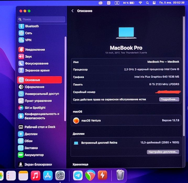Open Фокусирование focus settings

pyautogui.click(x=34, y=64)
